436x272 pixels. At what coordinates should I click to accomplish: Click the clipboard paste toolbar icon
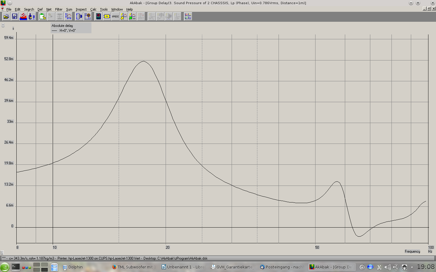42,16
